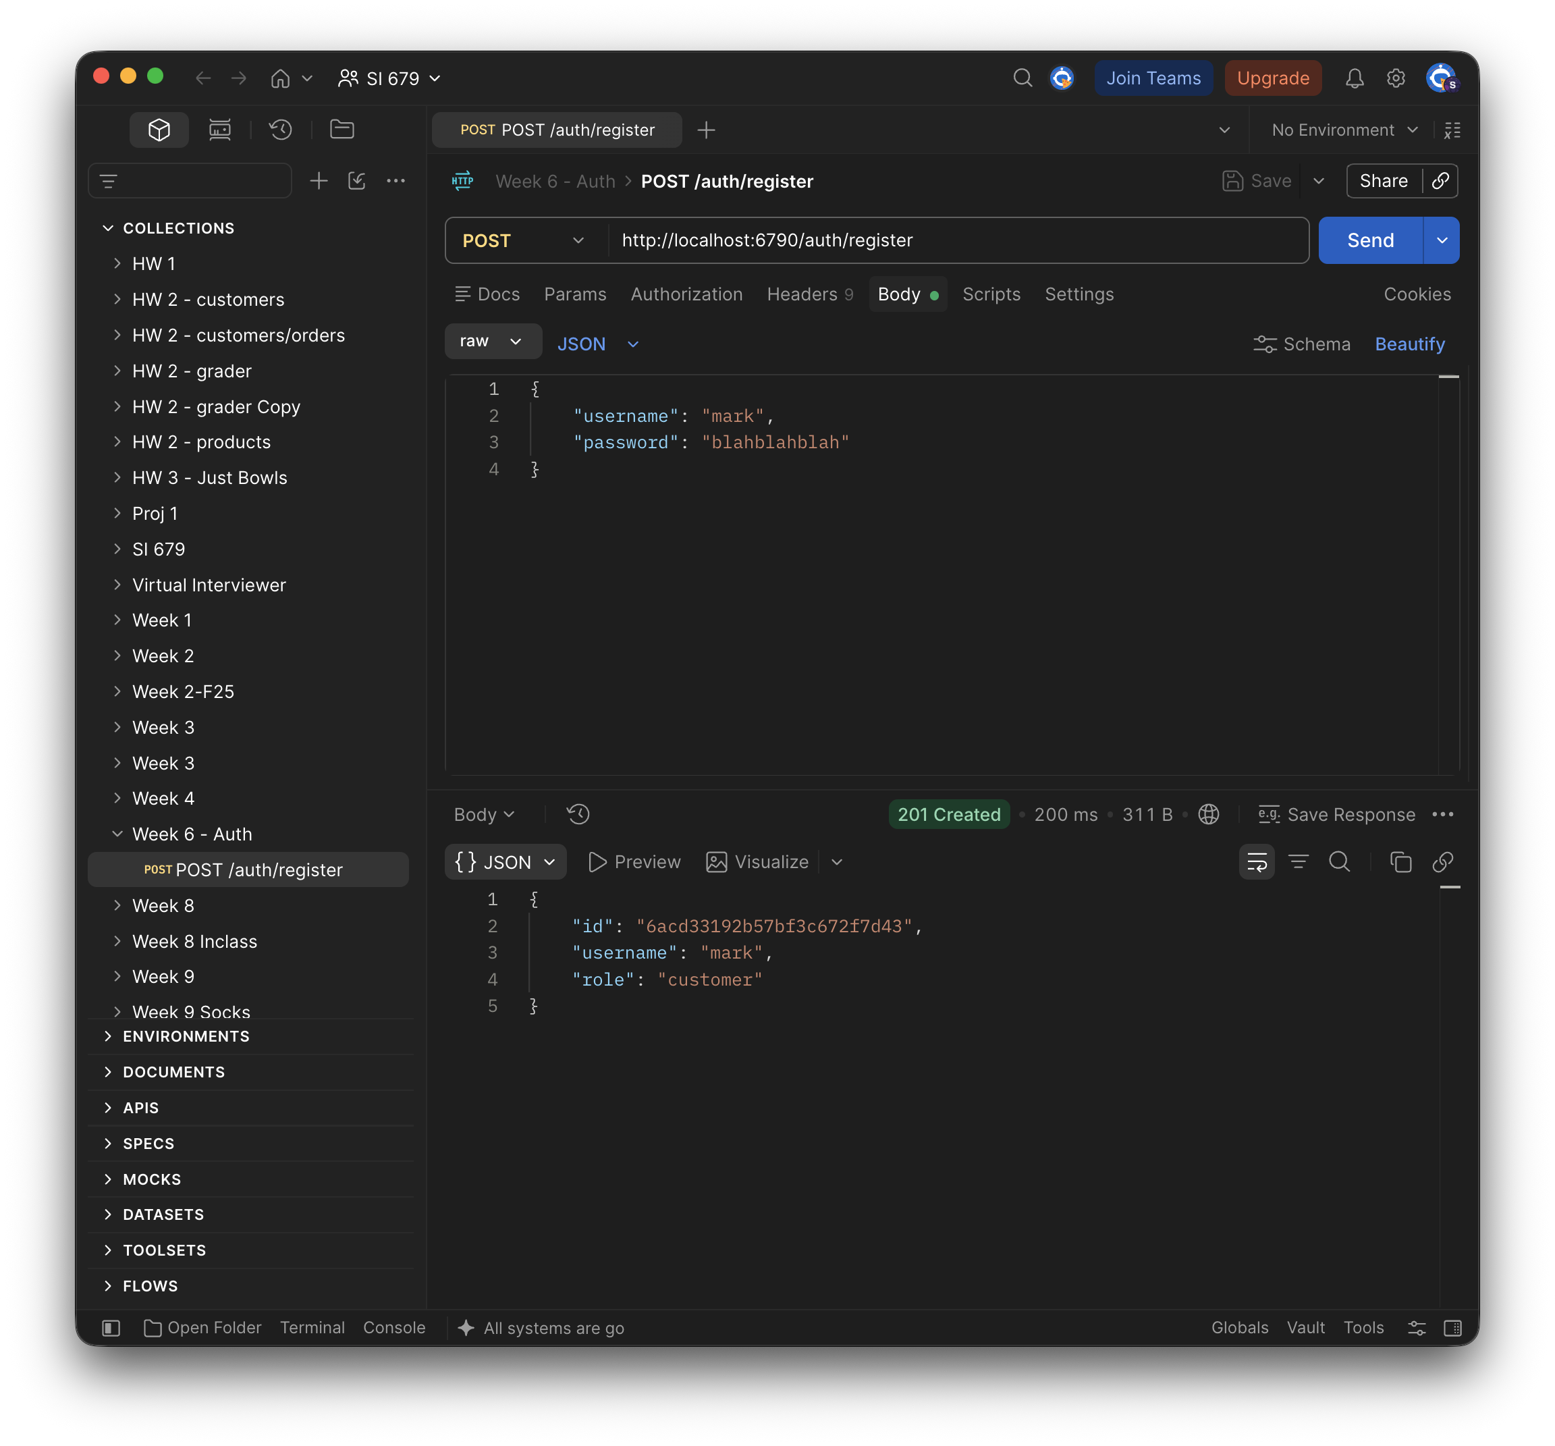Screen dimensions: 1555x1446
Task: Toggle word wrap in response viewer
Action: (x=1256, y=862)
